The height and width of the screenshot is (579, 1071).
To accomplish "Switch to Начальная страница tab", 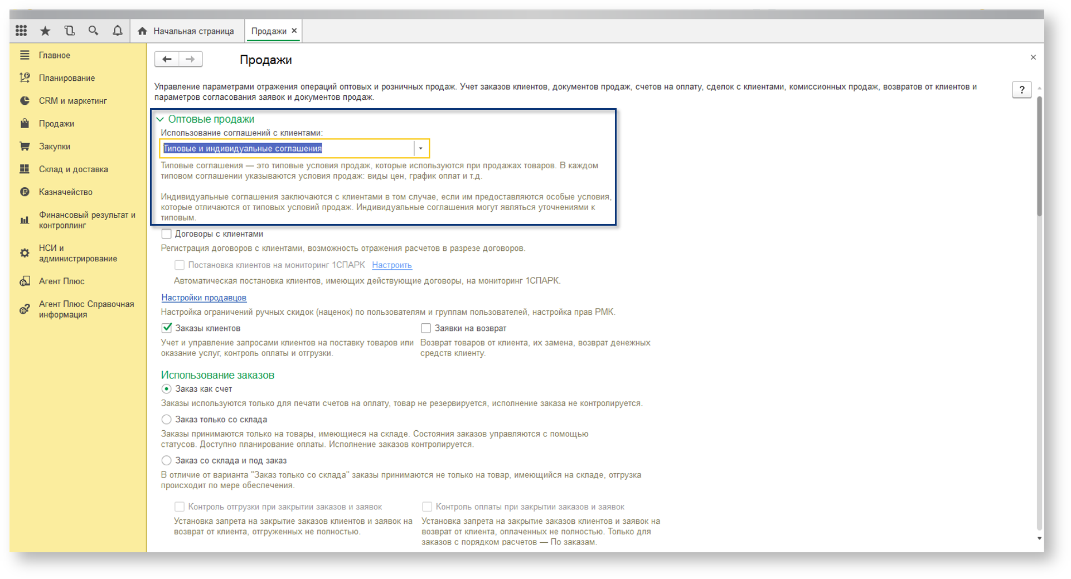I will click(193, 31).
